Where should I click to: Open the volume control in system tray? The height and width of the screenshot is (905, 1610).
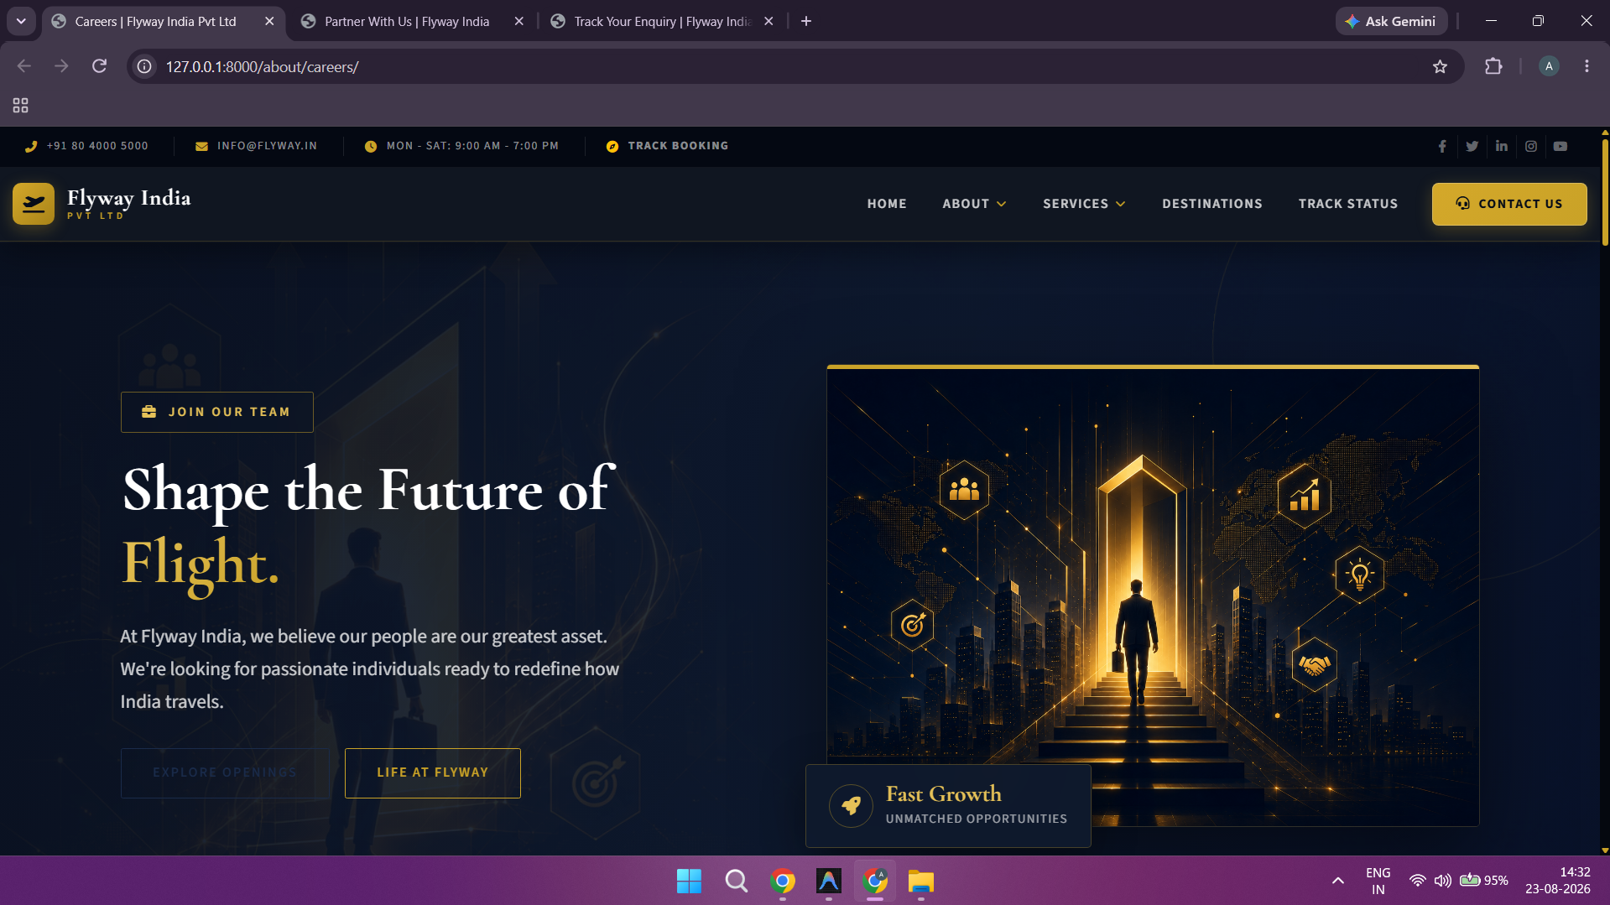tap(1443, 881)
